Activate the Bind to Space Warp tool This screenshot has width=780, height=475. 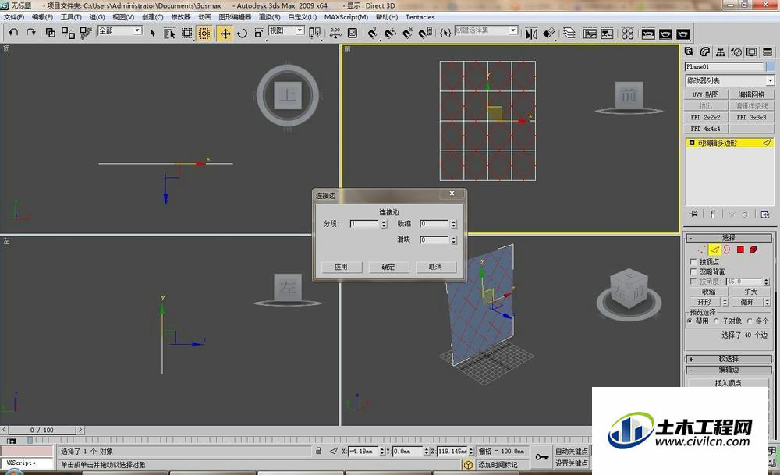(x=86, y=33)
